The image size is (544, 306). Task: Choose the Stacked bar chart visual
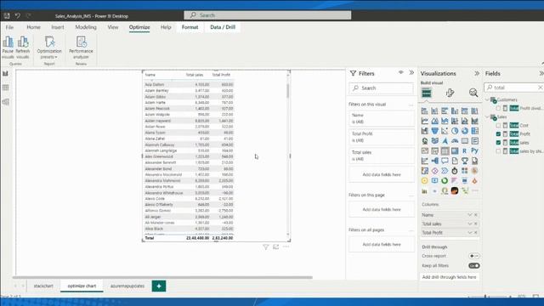tap(425, 111)
